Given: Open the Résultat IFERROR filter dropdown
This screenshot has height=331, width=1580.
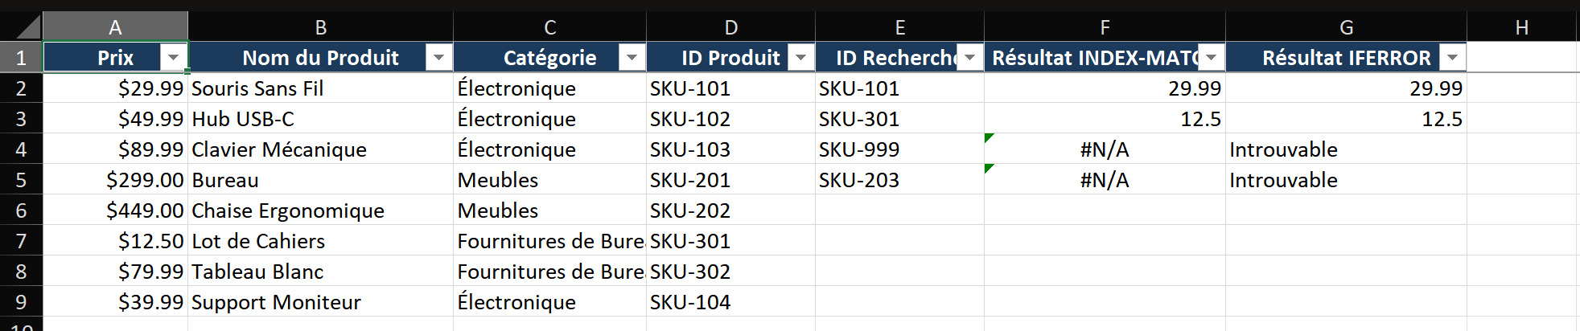Looking at the screenshot, I should (1452, 58).
